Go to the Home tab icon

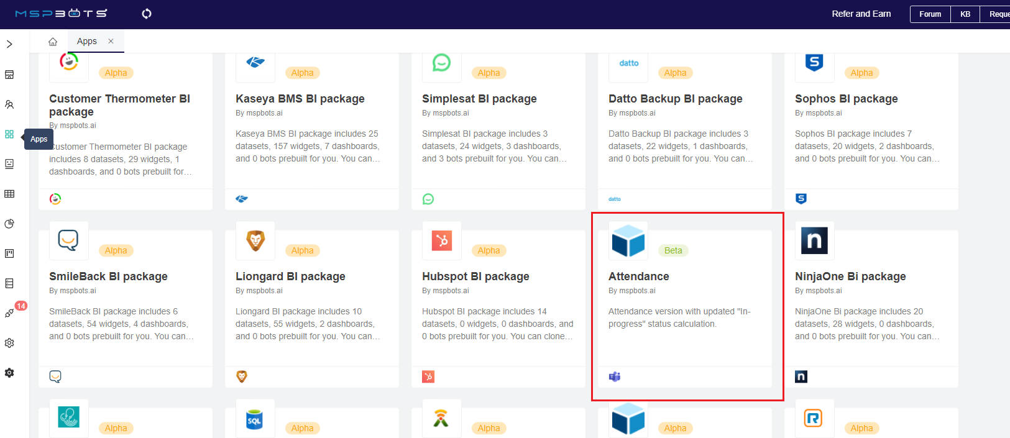click(x=53, y=42)
